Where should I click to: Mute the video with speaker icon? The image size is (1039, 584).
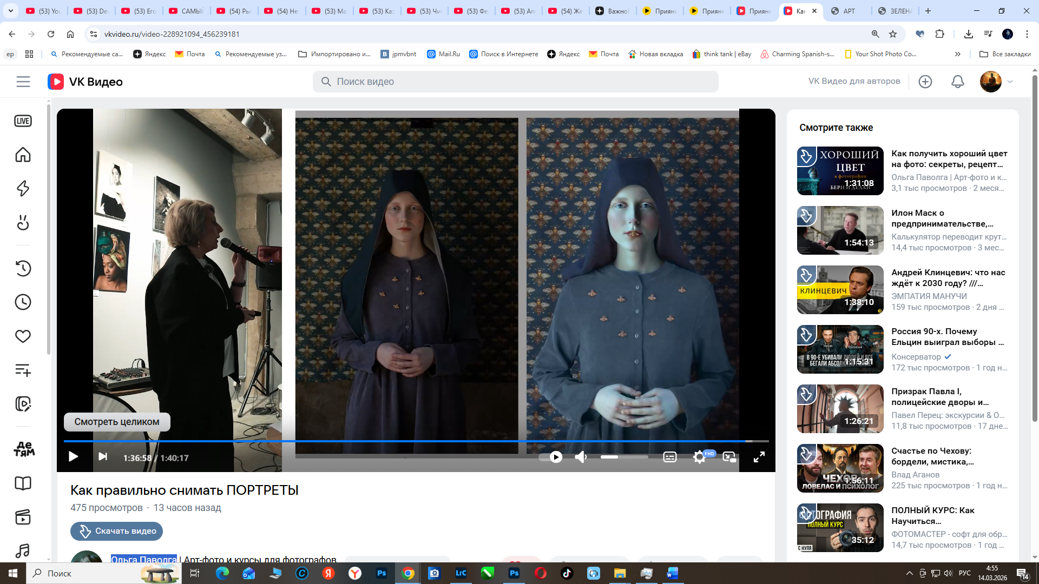tap(581, 457)
